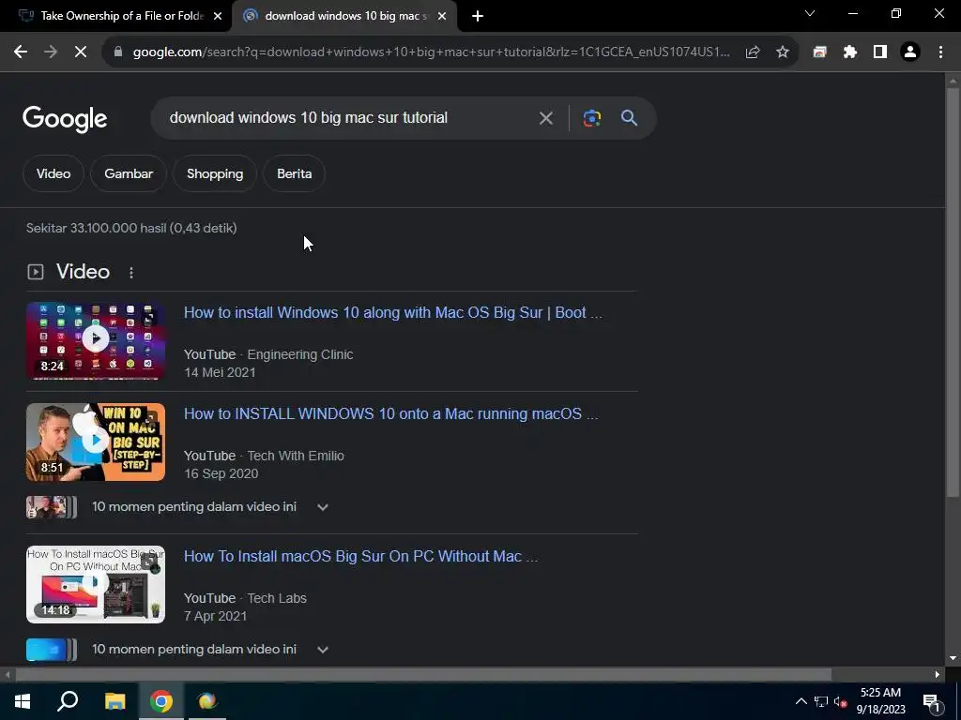Image resolution: width=961 pixels, height=720 pixels.
Task: Clear the Google search box text
Action: tap(545, 118)
